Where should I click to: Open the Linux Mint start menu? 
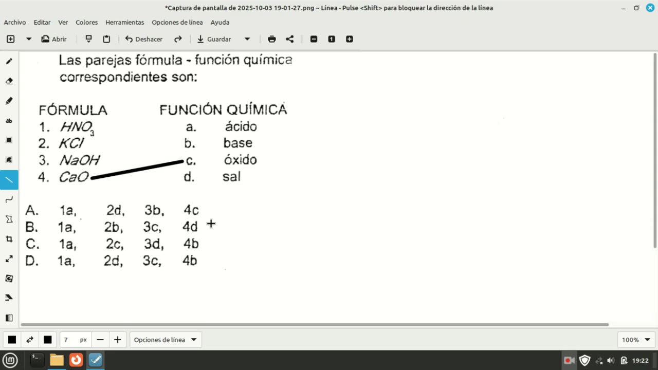pyautogui.click(x=10, y=360)
